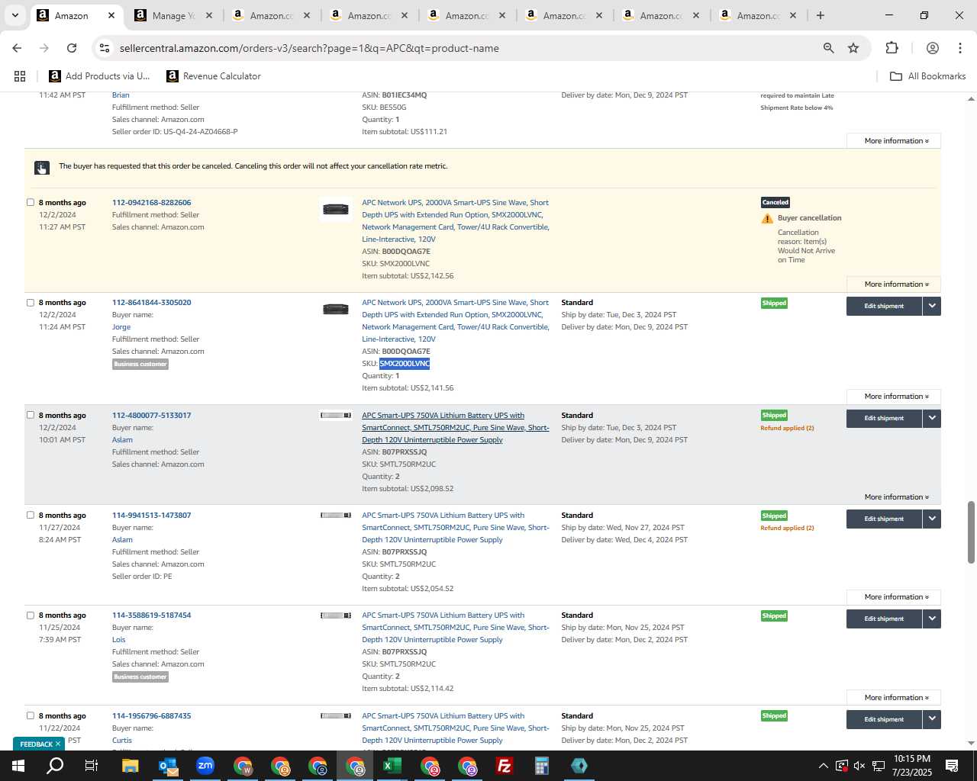This screenshot has width=977, height=781.
Task: Open Add Products via U... bookmark
Action: (x=99, y=76)
